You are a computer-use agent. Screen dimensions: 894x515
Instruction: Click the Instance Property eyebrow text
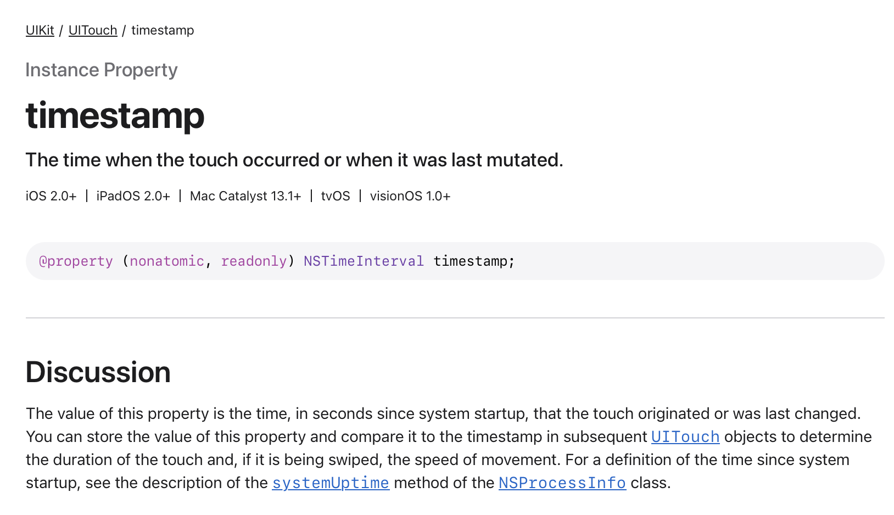[x=102, y=70]
